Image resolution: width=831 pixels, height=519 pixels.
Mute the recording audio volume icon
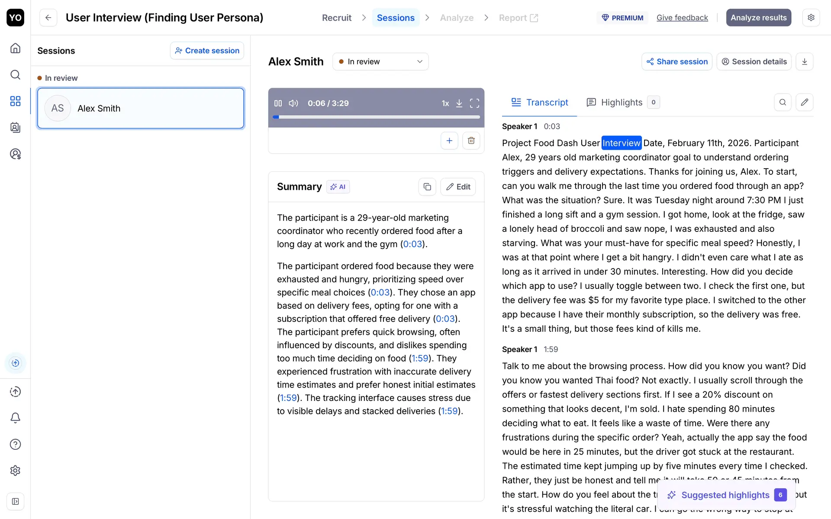pos(293,103)
